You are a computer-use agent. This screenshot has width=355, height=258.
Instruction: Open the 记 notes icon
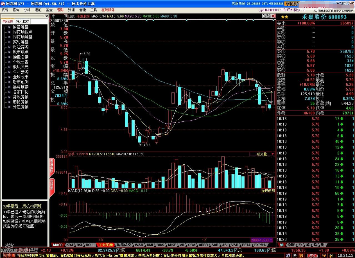[301, 255]
